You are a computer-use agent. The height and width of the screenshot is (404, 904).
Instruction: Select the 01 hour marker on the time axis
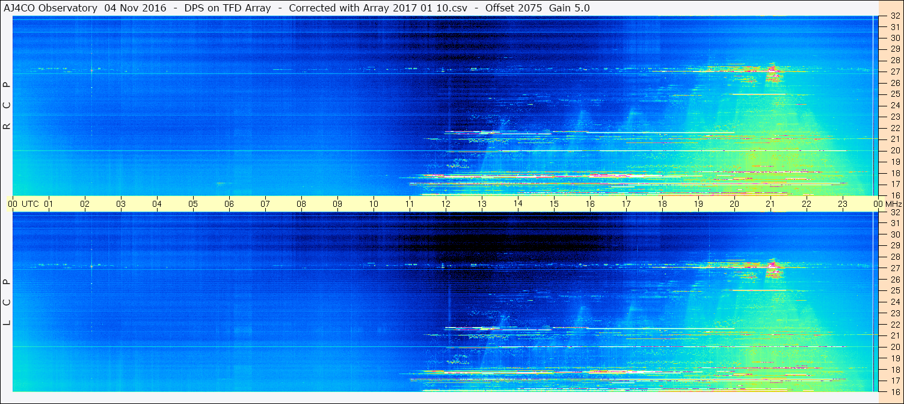pyautogui.click(x=49, y=204)
